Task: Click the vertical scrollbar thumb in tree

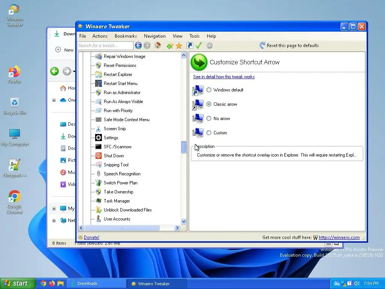Action: pos(183,147)
